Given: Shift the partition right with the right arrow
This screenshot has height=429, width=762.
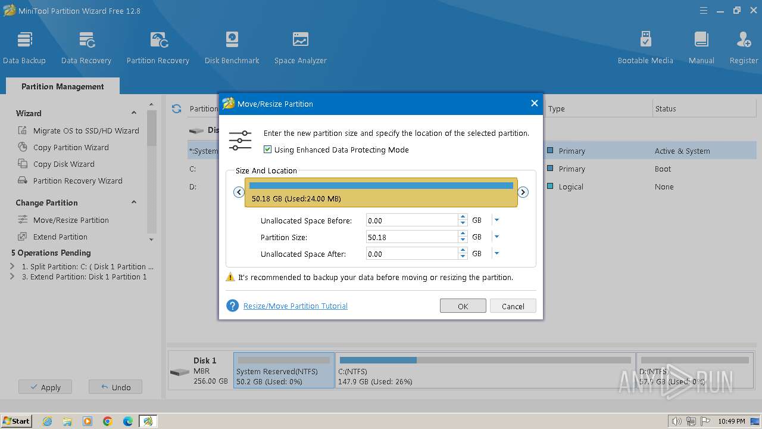Looking at the screenshot, I should pos(523,192).
